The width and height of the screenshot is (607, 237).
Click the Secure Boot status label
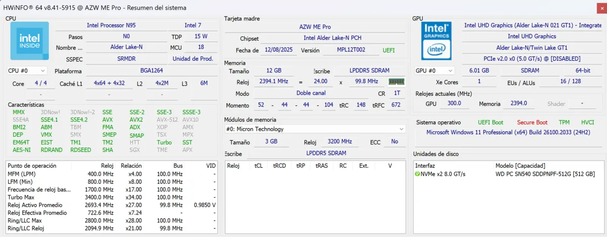coord(532,123)
